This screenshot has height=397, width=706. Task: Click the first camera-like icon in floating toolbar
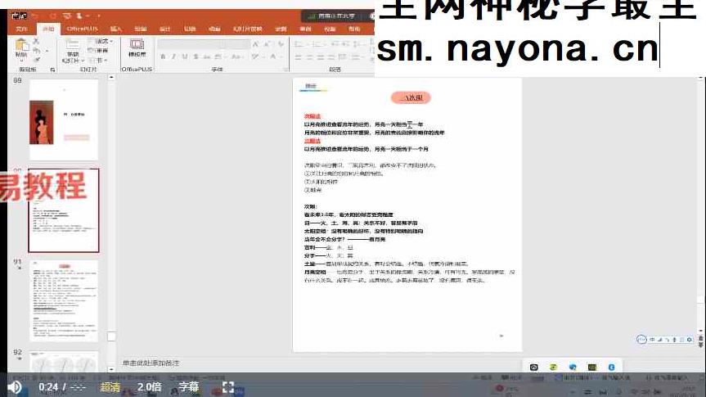(533, 368)
